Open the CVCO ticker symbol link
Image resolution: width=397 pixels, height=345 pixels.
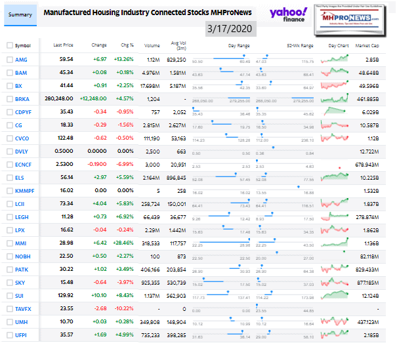pos(23,139)
